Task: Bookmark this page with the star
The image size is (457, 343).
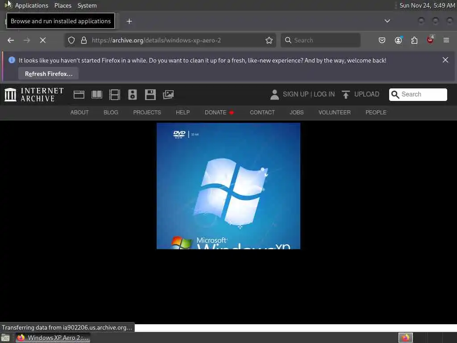Action: [269, 40]
